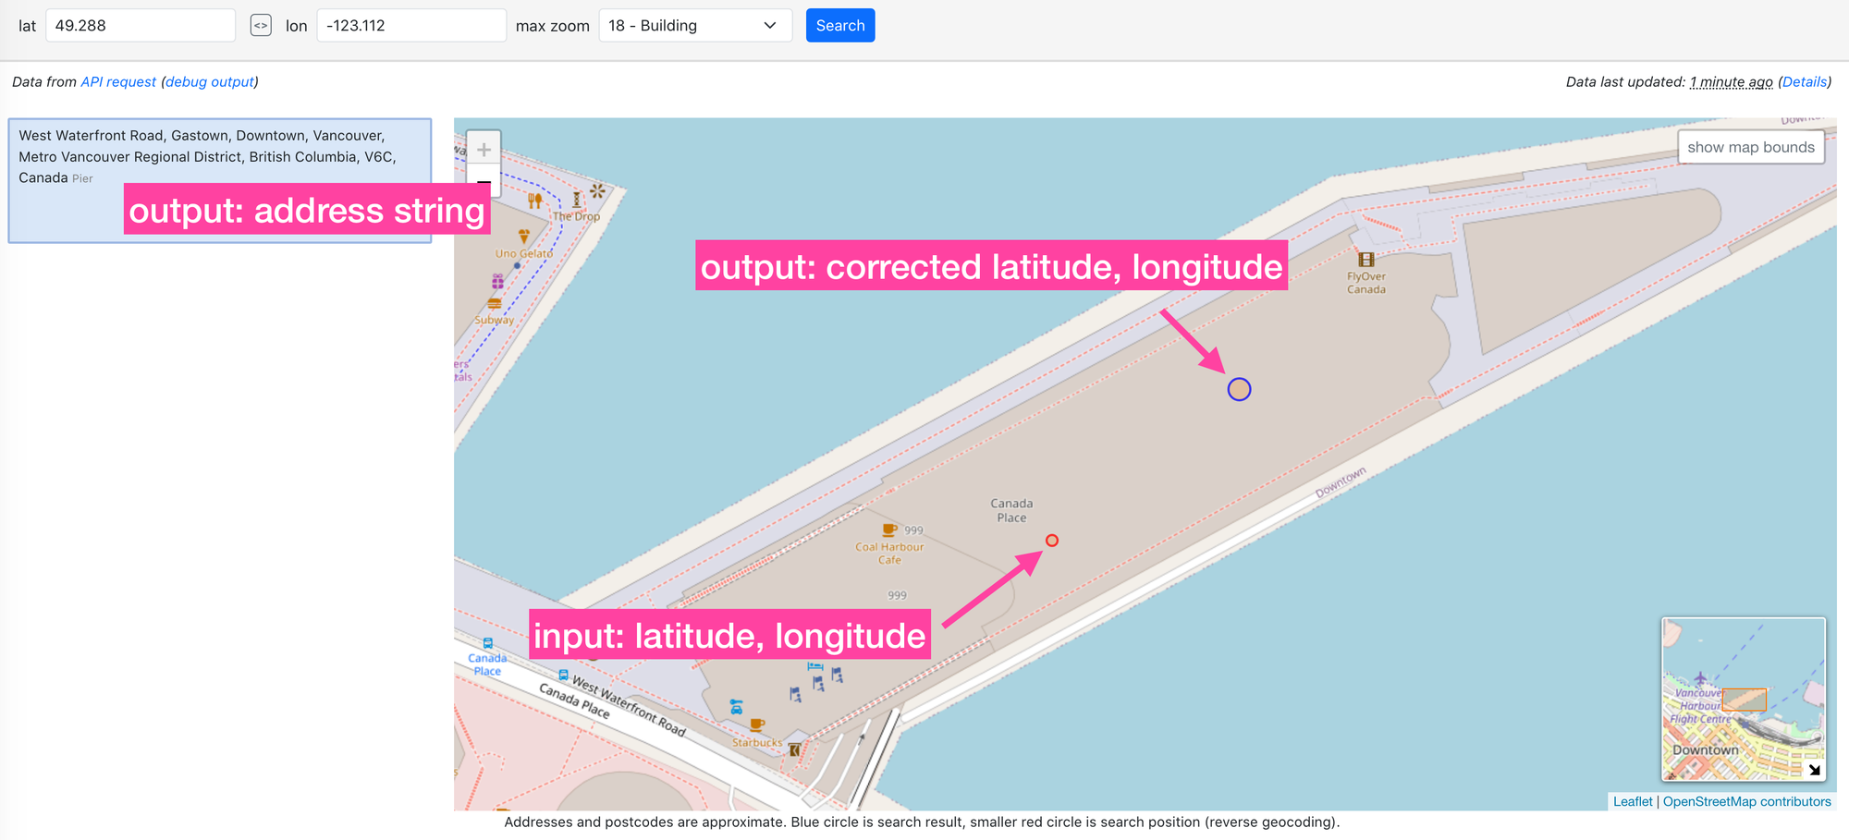Open the Details link for data updates

point(1804,81)
